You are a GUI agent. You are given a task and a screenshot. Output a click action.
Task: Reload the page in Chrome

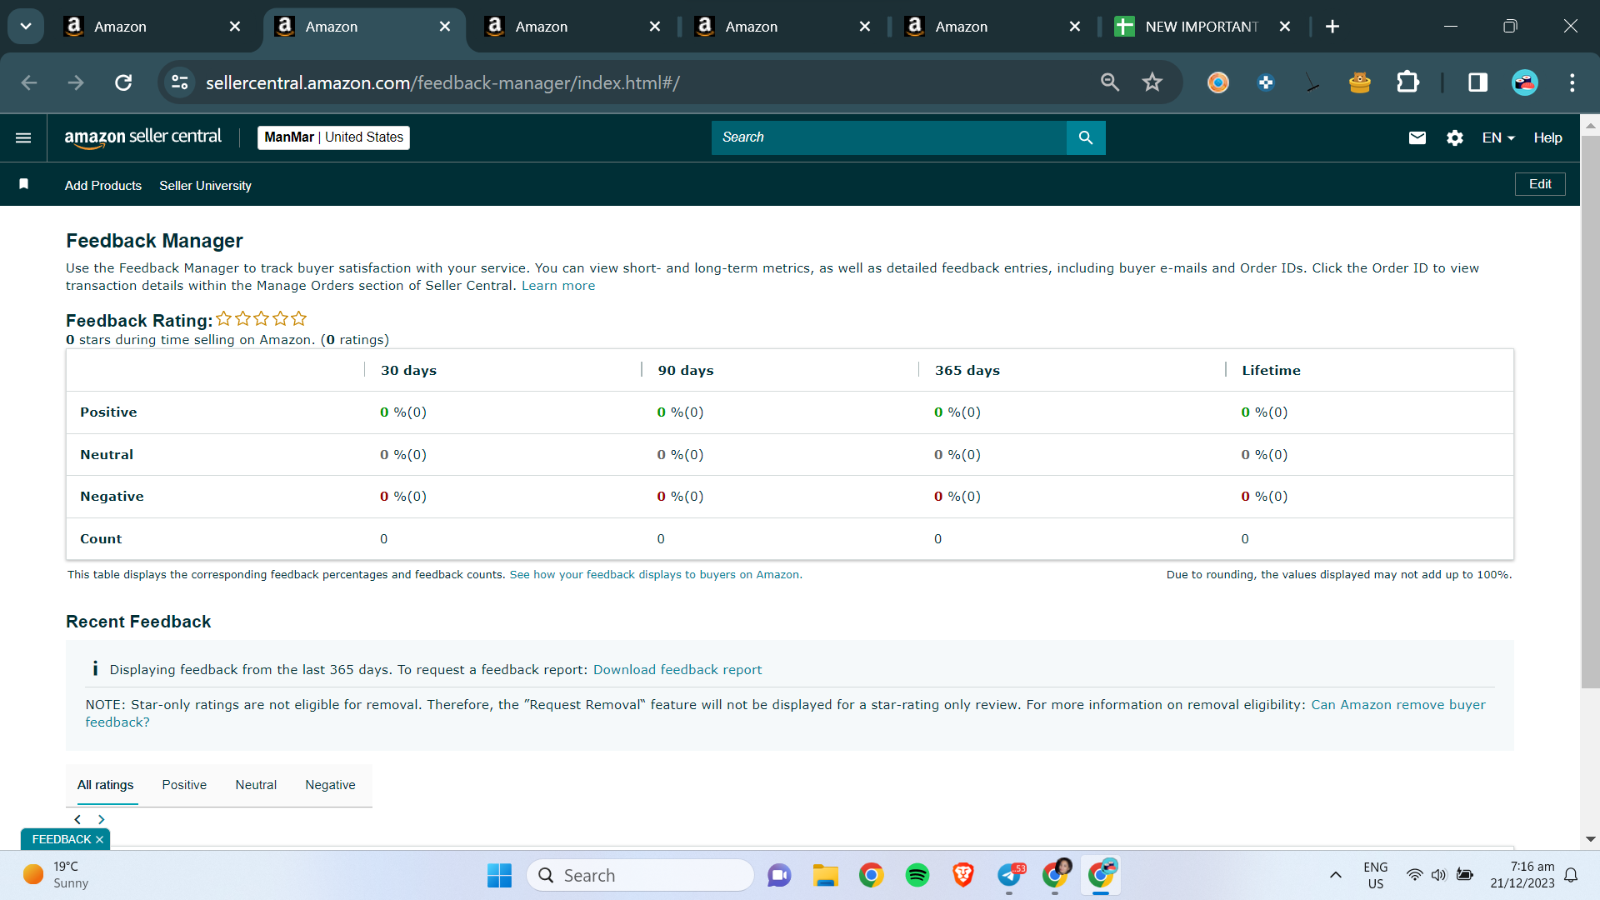tap(123, 82)
